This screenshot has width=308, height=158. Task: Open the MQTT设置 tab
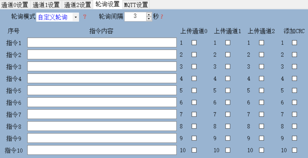pyautogui.click(x=136, y=4)
